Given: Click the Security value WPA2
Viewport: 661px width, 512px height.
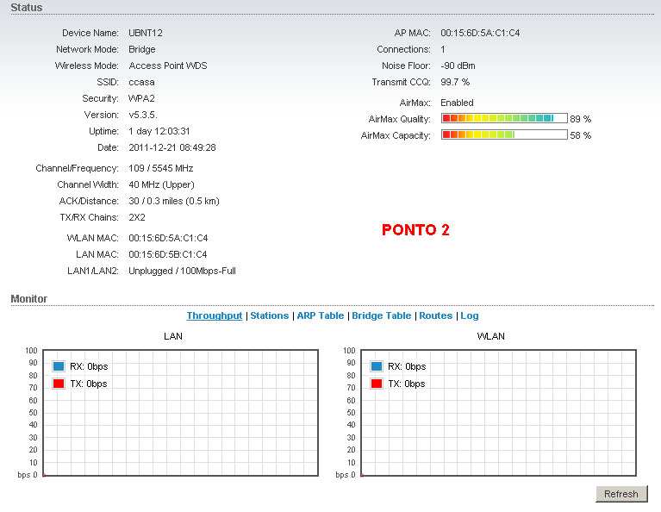Looking at the screenshot, I should [141, 98].
